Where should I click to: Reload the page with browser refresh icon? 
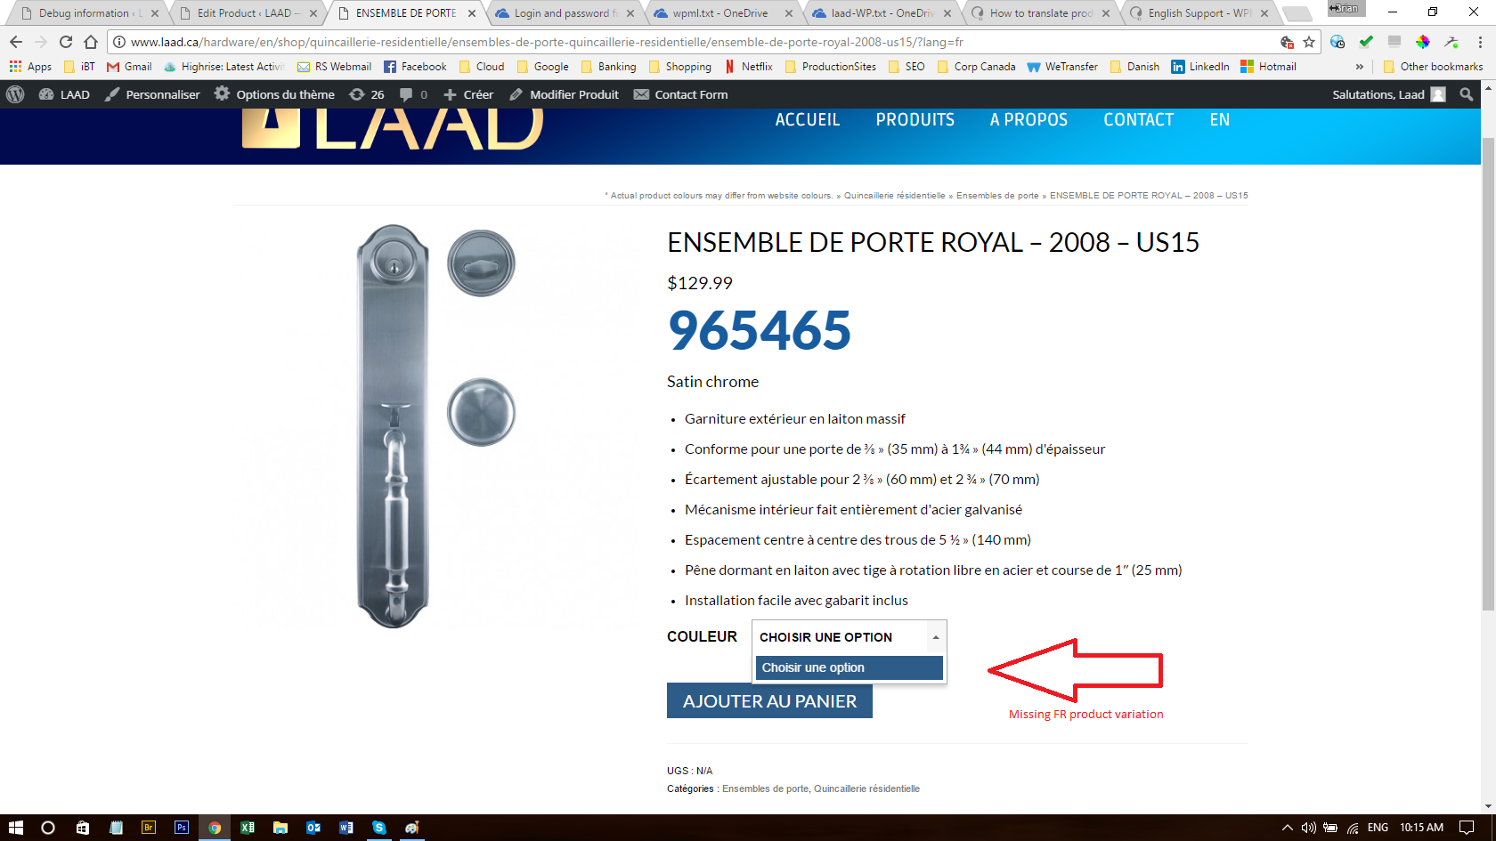[66, 42]
